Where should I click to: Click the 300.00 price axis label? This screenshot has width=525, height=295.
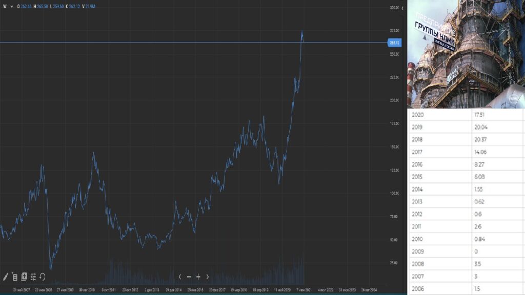tap(394, 8)
